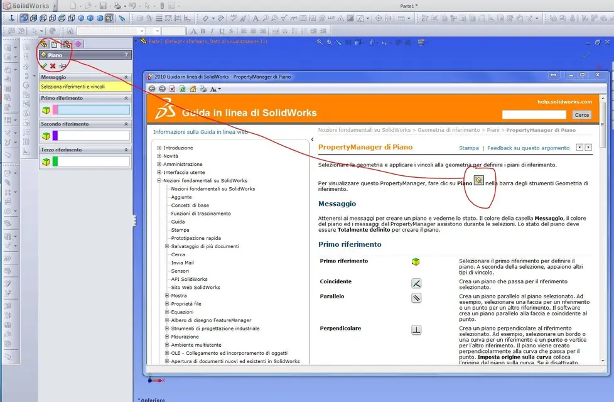614x402 pixels.
Task: Go to the help home page
Action: point(193,89)
